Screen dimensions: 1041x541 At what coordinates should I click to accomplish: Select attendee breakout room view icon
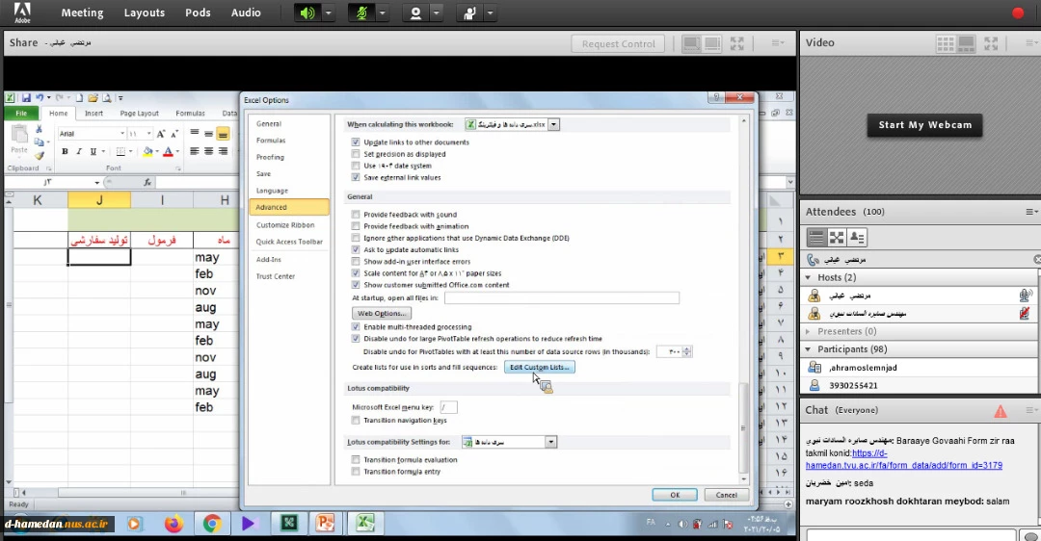[x=837, y=238]
